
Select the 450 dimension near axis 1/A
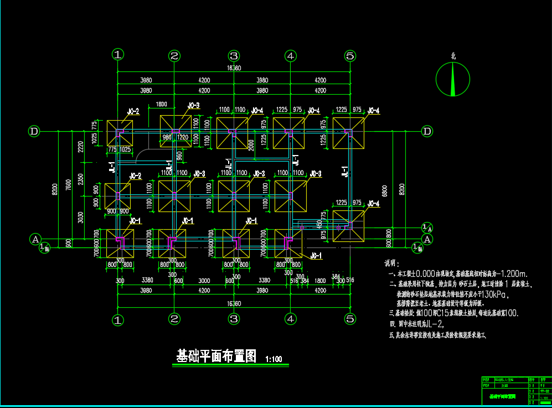pyautogui.click(x=319, y=224)
